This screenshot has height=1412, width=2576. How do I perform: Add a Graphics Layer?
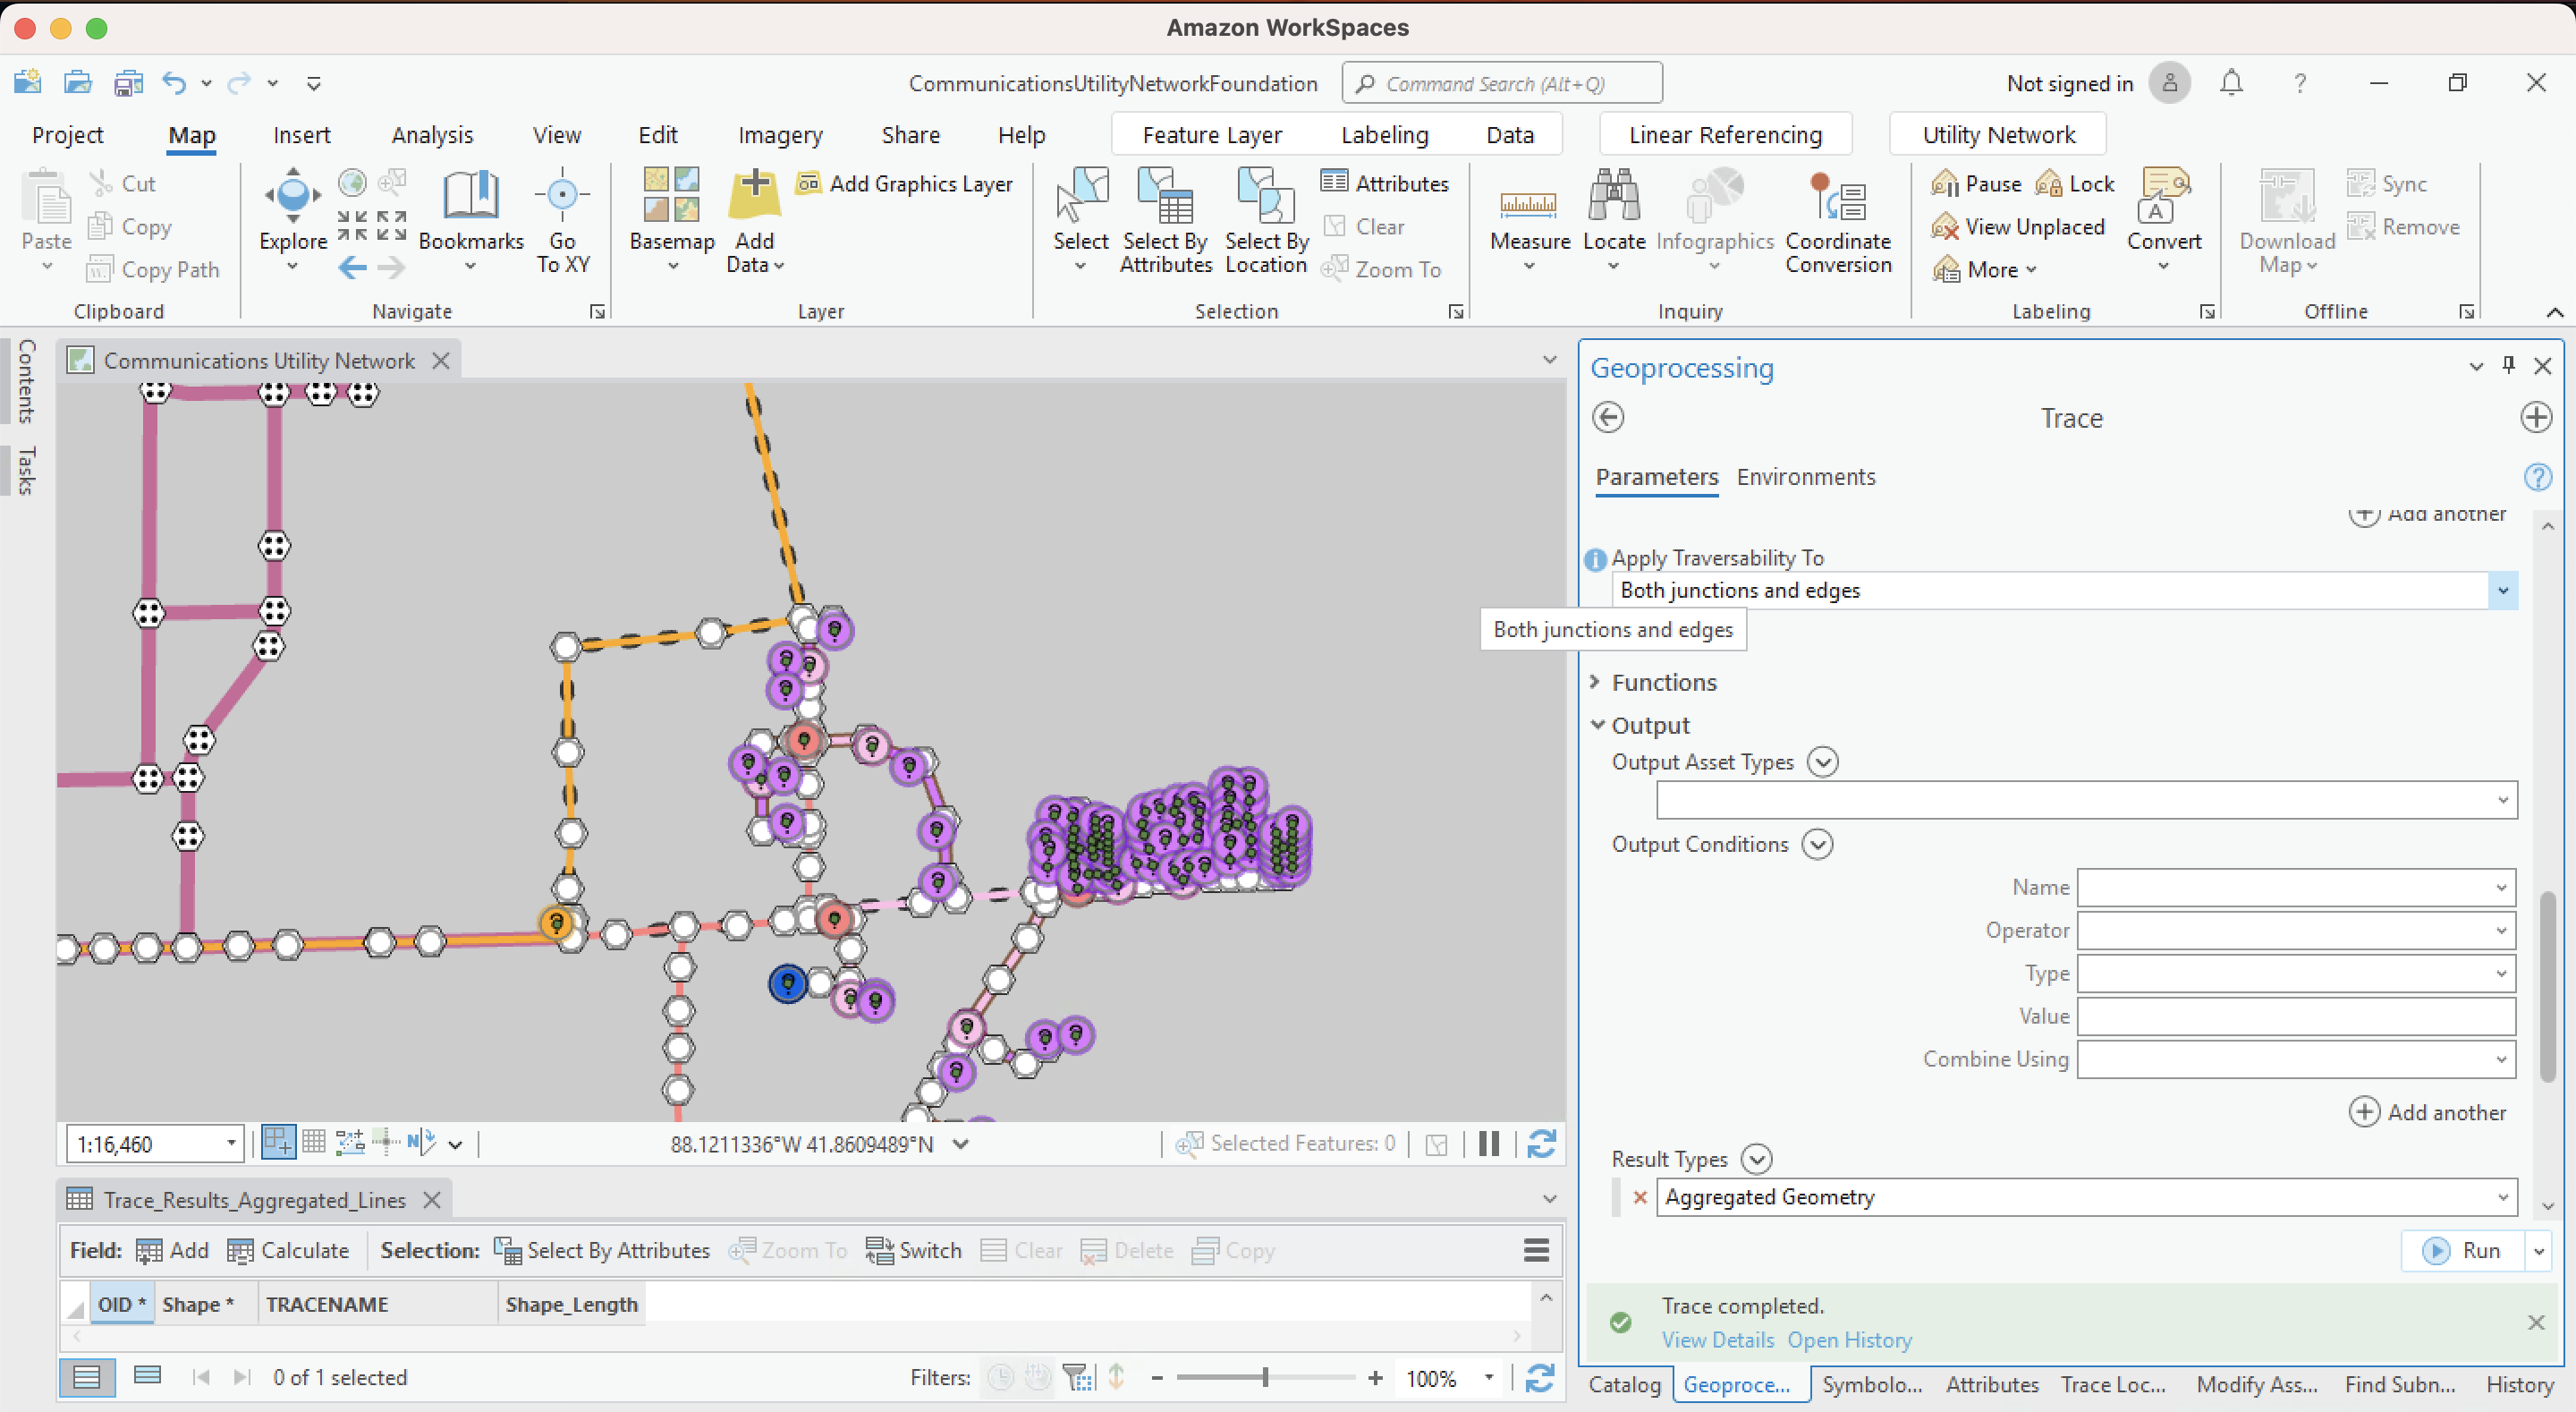(904, 183)
